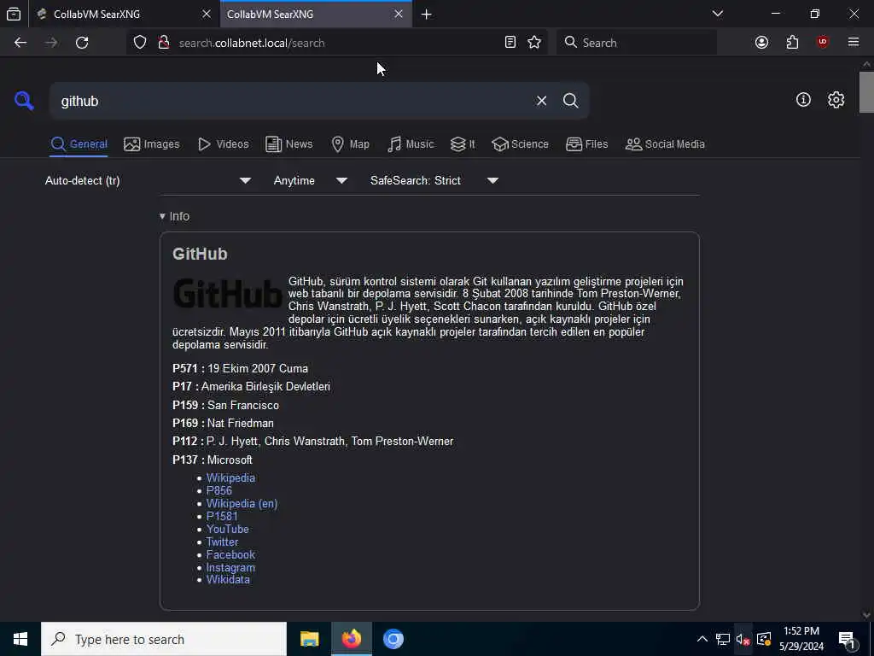Click the P169 Nat Friedman text
This screenshot has height=656, width=874.
point(223,424)
